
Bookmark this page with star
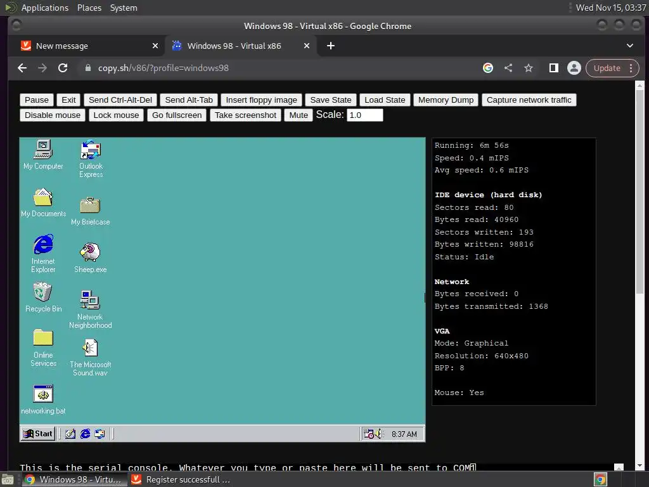tap(529, 68)
